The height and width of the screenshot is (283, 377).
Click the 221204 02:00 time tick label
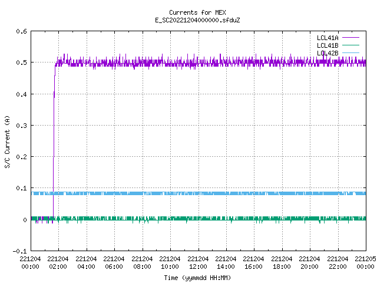58,263
